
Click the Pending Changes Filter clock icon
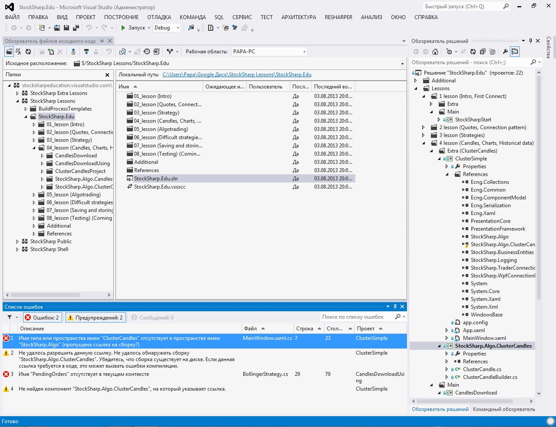449,52
